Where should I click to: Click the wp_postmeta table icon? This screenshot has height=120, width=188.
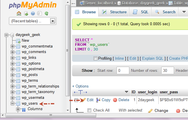[x=18, y=69]
